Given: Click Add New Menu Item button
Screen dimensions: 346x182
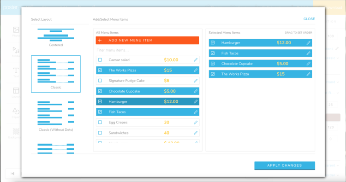Looking at the screenshot, I should (148, 41).
